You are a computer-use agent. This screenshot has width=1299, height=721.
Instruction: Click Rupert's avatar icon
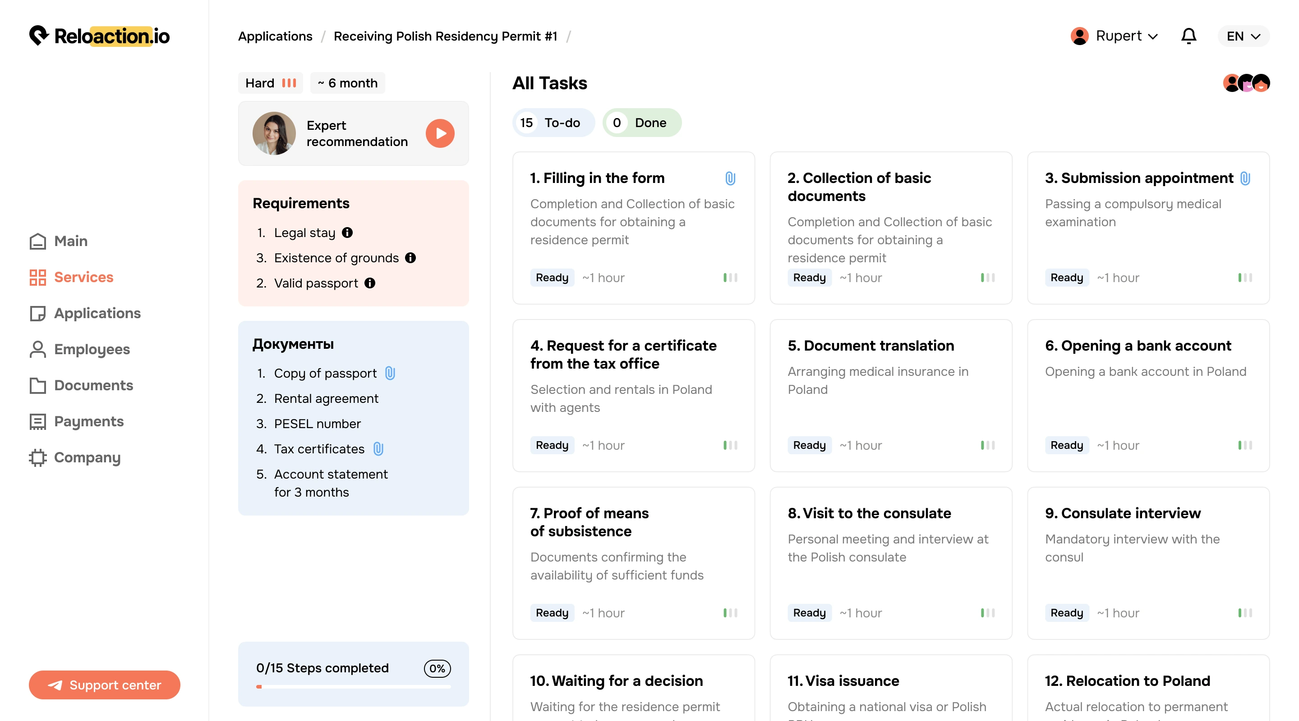[x=1080, y=36]
